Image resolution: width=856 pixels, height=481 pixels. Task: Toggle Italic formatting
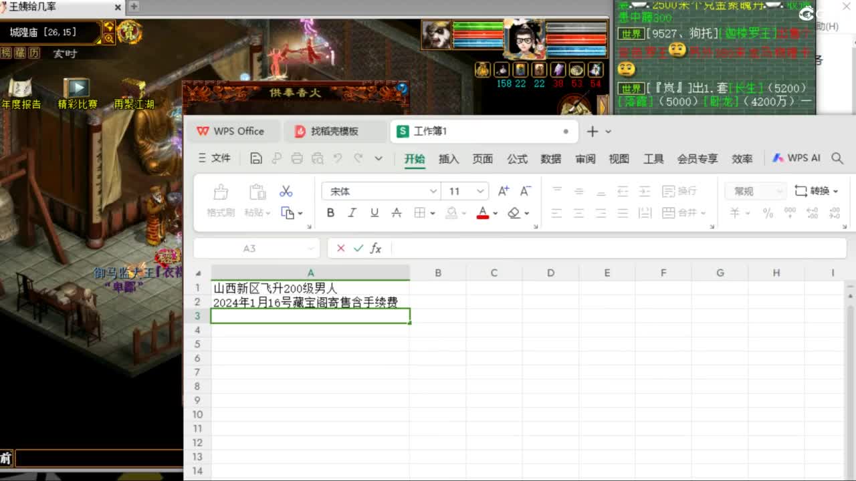click(x=352, y=212)
